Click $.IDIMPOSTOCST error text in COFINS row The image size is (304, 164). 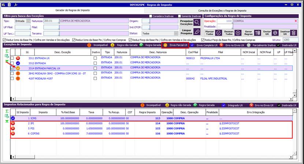tap(229, 134)
